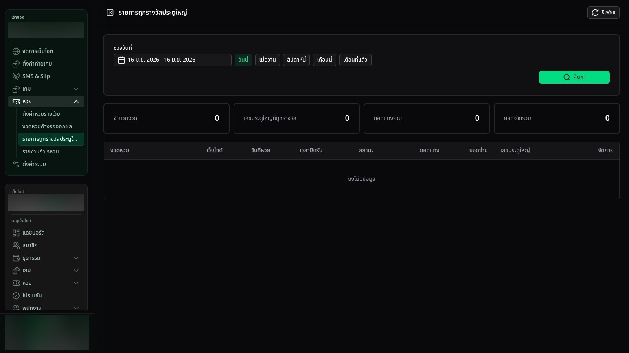Viewport: 629px width, 353px height.
Task: Expand the ธุรกรรม chevron
Action: pos(76,258)
